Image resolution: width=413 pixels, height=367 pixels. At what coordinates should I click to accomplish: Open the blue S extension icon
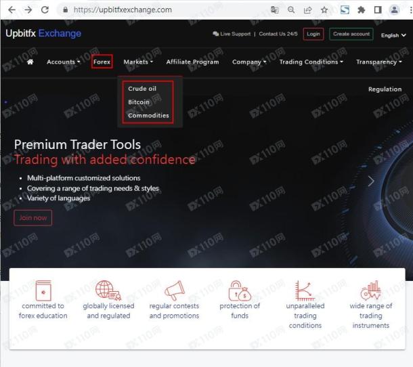[x=345, y=10]
